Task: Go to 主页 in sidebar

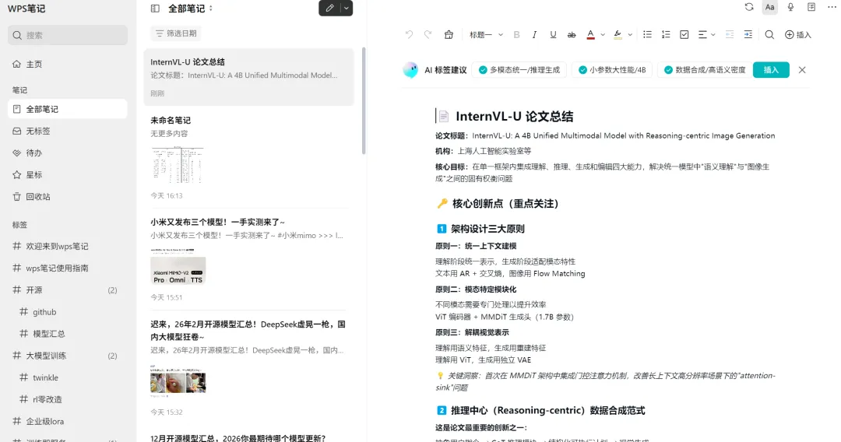Action: (68, 65)
